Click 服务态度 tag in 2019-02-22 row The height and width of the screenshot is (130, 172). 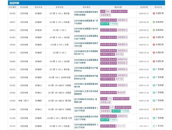(x=105, y=24)
